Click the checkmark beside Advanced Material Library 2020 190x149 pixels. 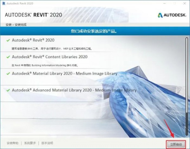click(x=8, y=90)
